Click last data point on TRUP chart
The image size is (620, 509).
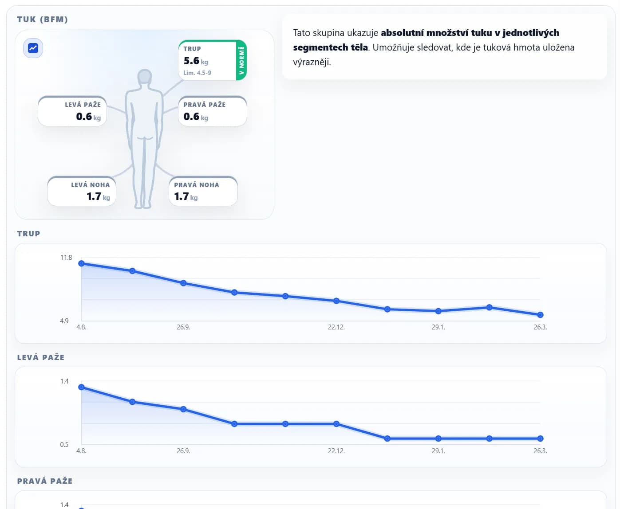click(x=540, y=315)
